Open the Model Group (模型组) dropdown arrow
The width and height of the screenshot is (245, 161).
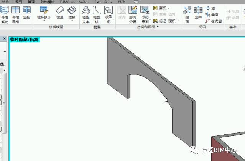[114, 19]
